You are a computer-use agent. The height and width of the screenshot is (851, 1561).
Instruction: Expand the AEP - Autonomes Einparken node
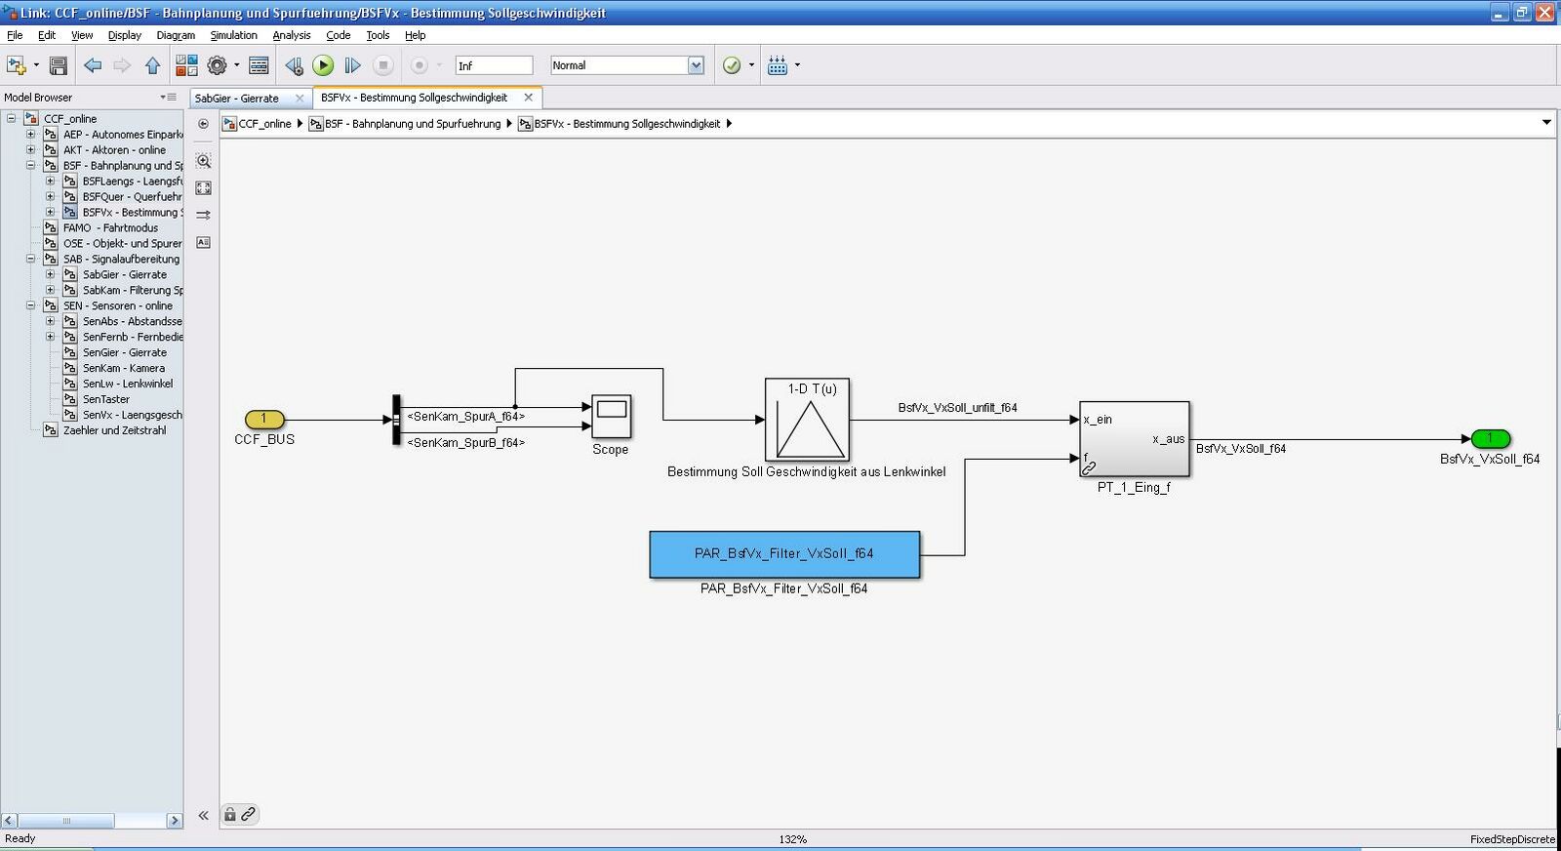click(30, 135)
